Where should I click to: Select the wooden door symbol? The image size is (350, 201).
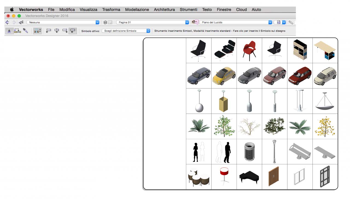tap(274, 177)
